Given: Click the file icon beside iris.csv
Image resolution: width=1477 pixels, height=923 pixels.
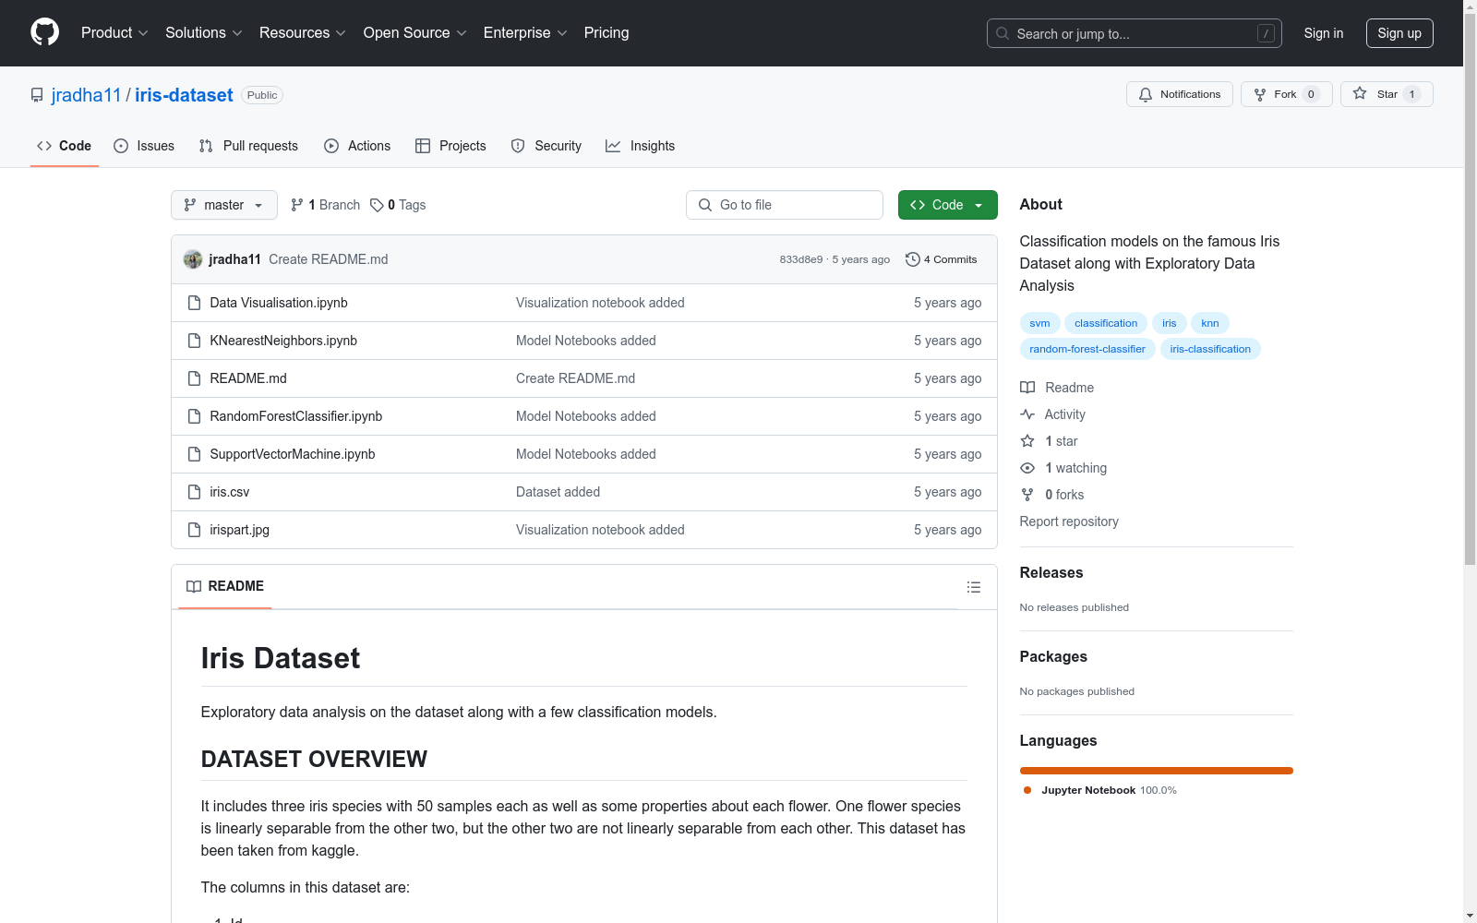Looking at the screenshot, I should click(x=194, y=492).
